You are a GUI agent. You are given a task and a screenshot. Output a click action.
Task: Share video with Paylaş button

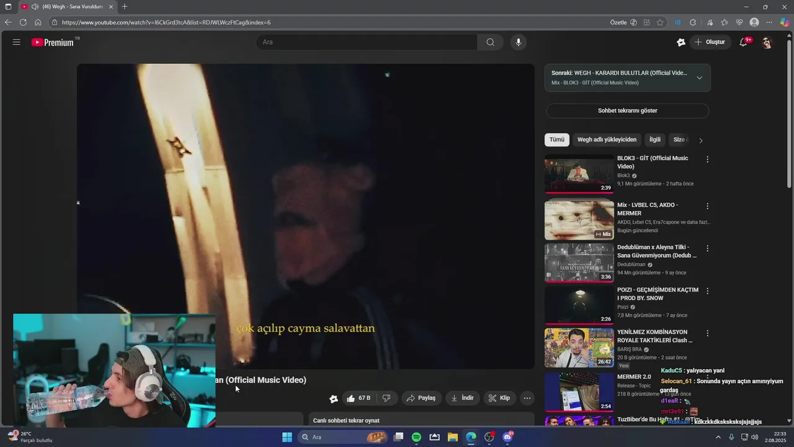click(x=421, y=398)
